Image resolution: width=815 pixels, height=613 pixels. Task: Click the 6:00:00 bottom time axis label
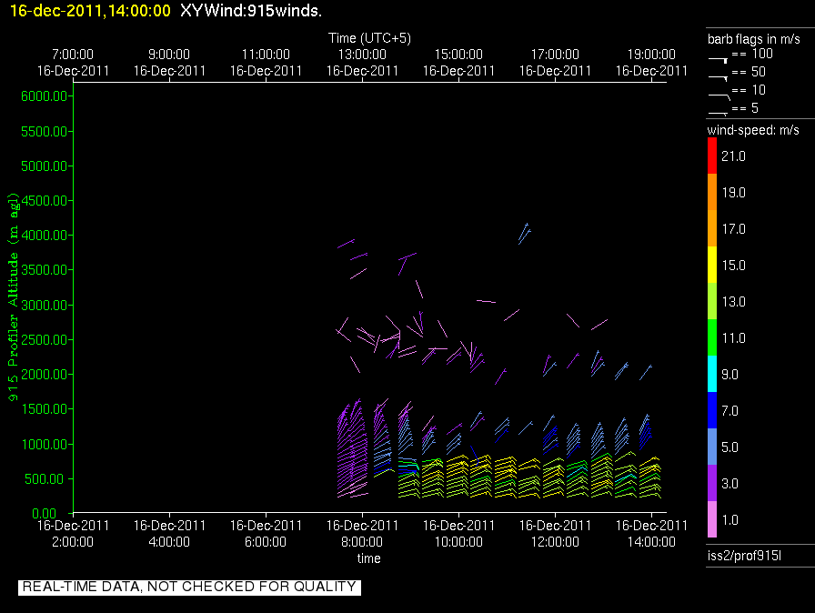[x=266, y=542]
